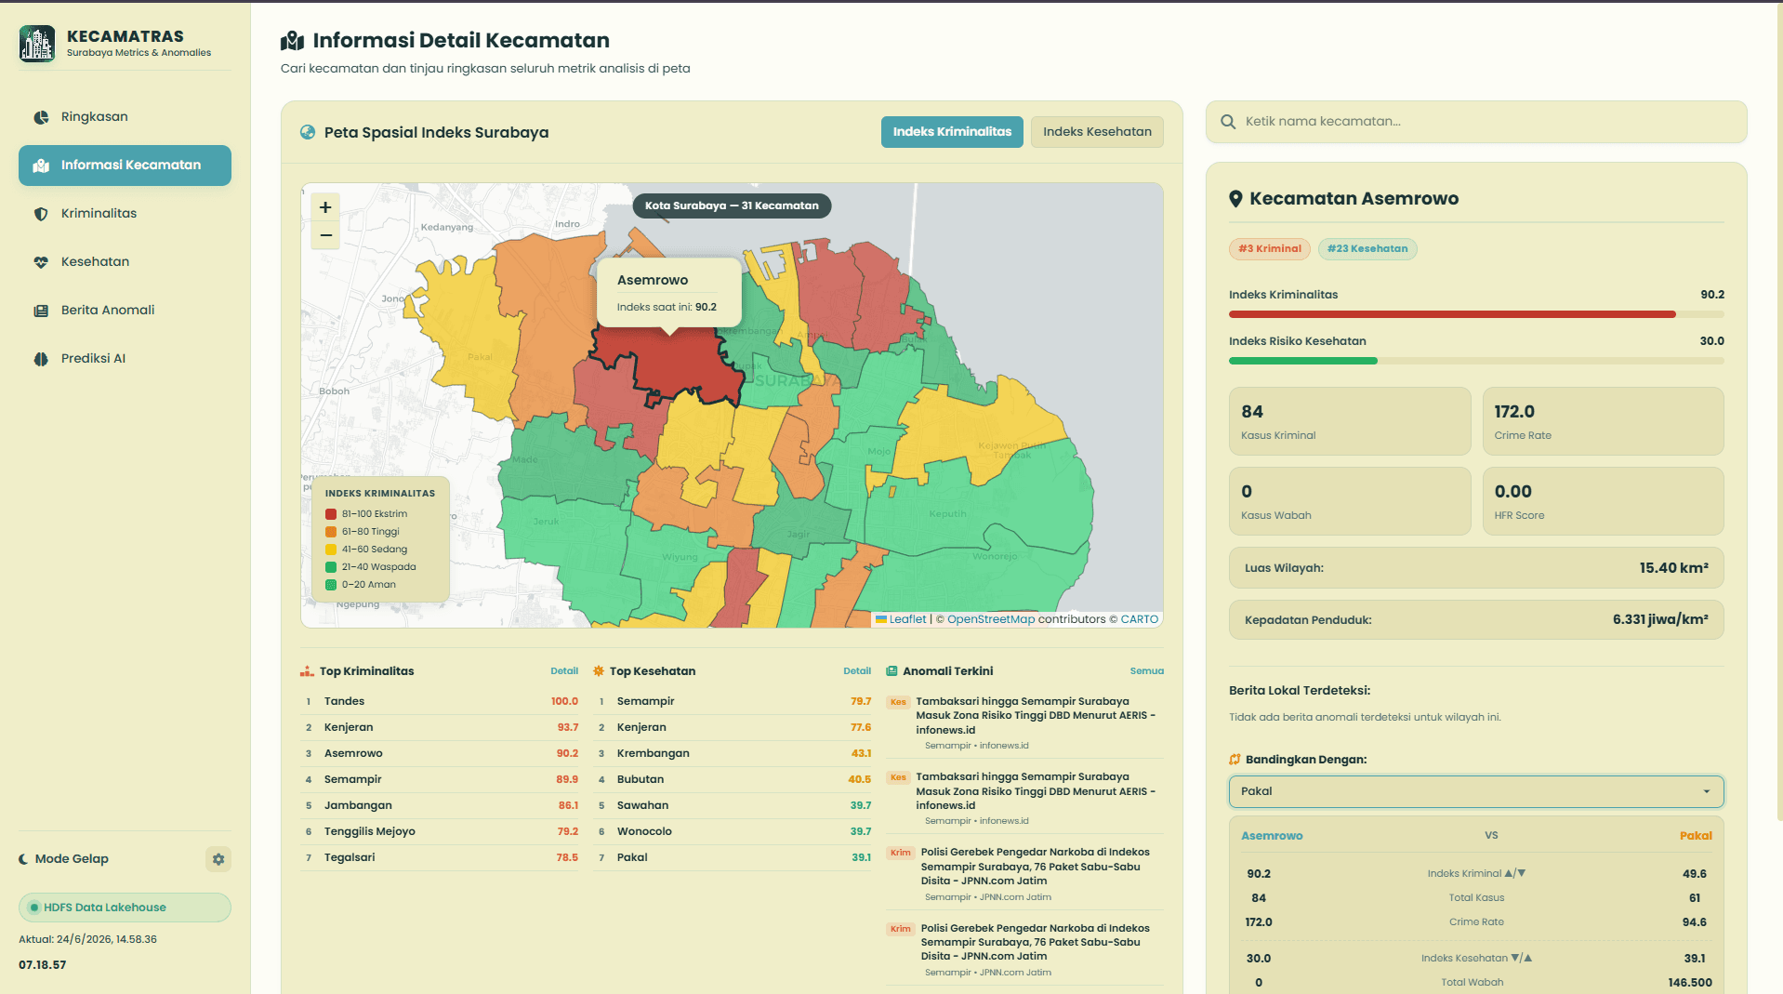
Task: Go to Kriminalitas page
Action: click(125, 214)
